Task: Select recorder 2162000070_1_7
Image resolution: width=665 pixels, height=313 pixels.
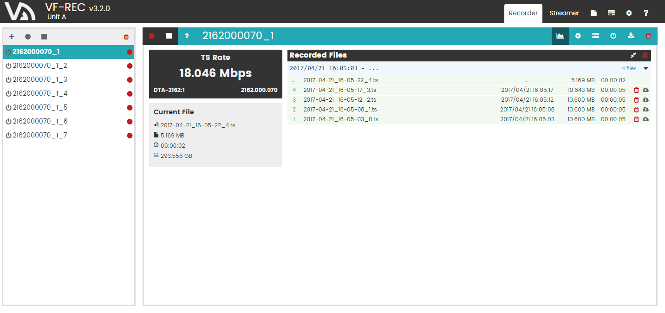Action: click(x=69, y=135)
